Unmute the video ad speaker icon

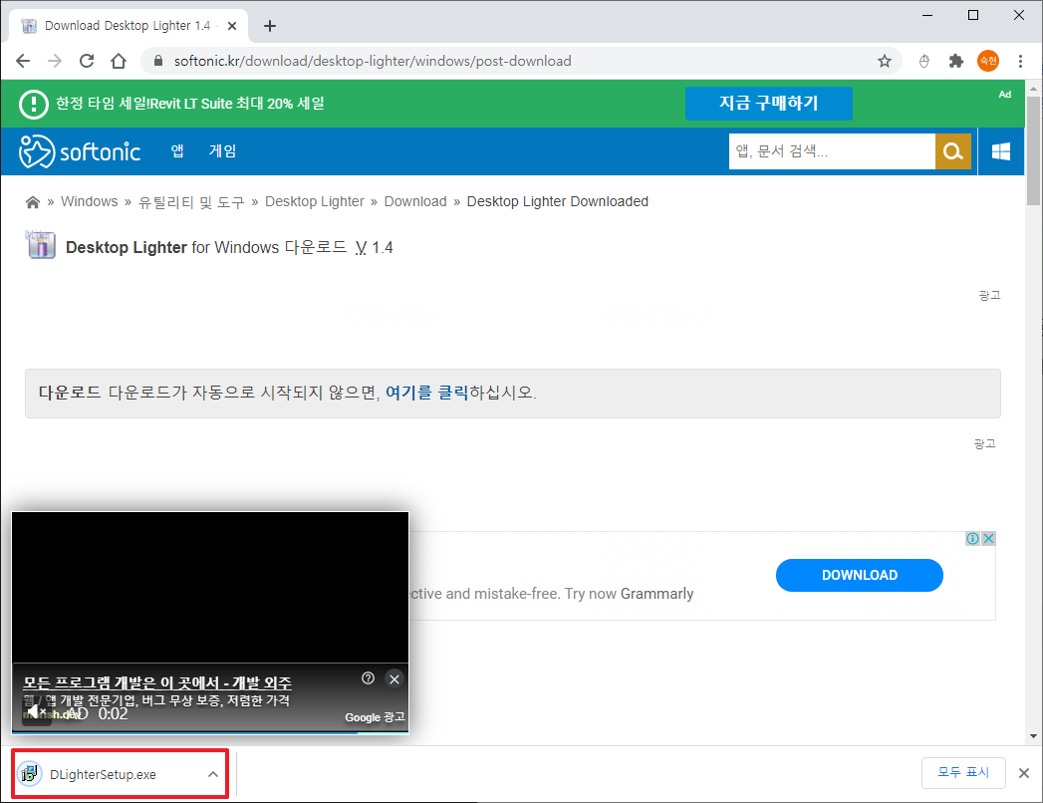pyautogui.click(x=35, y=713)
